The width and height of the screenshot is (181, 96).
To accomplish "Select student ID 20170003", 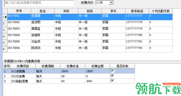I will point(19,30).
